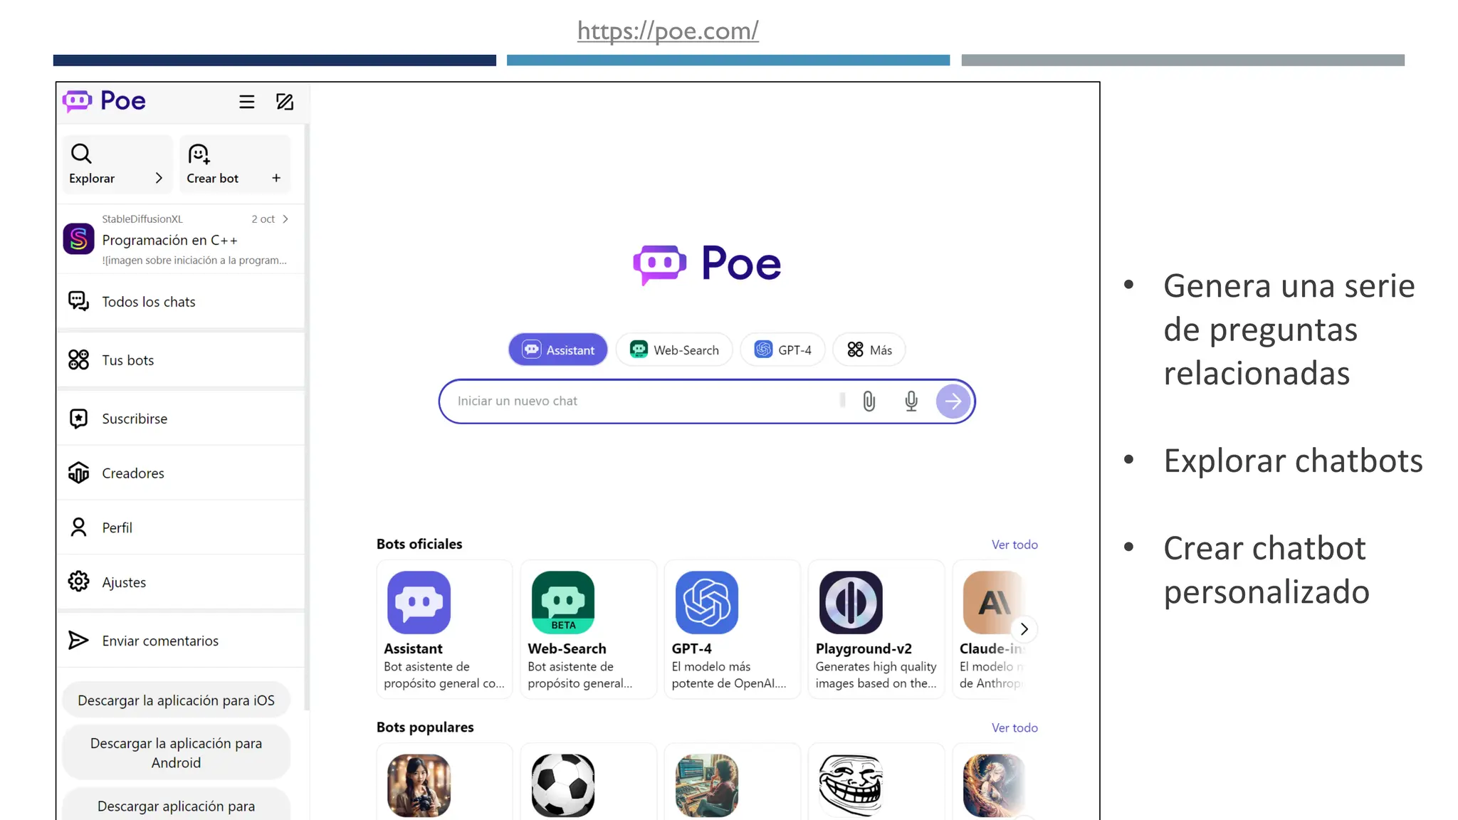The image size is (1458, 820).
Task: Send the message with the arrow button
Action: pyautogui.click(x=953, y=401)
